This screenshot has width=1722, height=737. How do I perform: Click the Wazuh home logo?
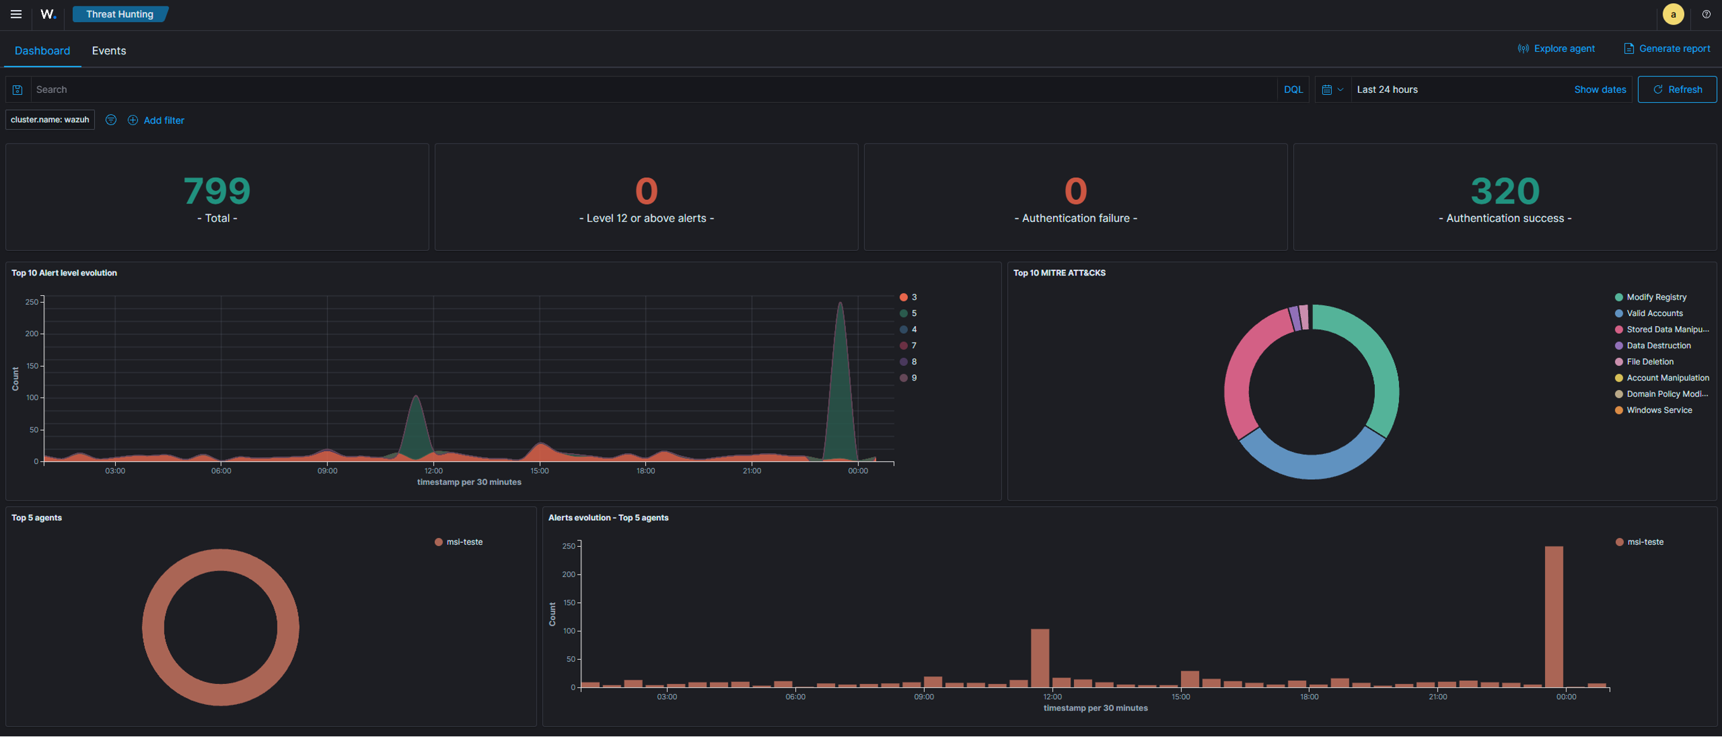[x=48, y=14]
